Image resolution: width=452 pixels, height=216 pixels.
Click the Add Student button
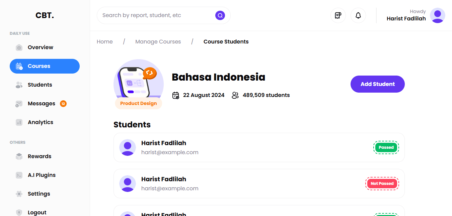coord(377,84)
